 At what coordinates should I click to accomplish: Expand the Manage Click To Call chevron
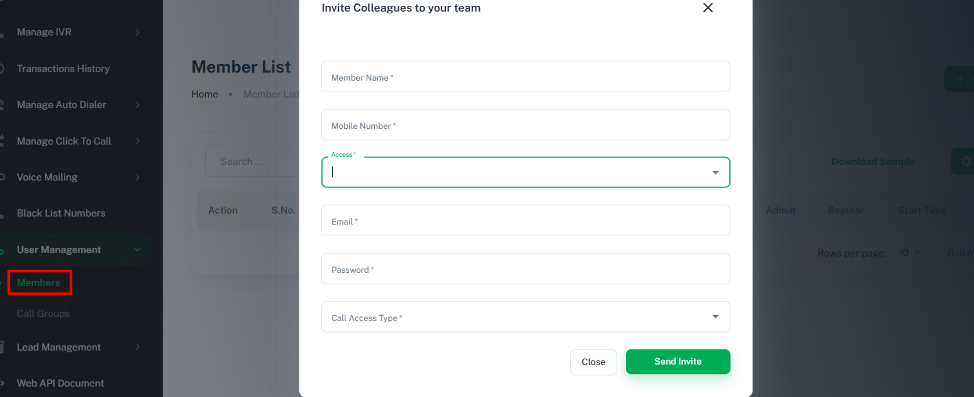coord(138,140)
